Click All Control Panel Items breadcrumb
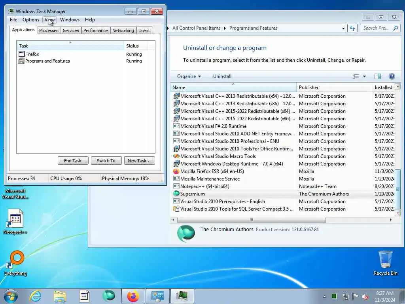This screenshot has height=304, width=405. coord(196,28)
